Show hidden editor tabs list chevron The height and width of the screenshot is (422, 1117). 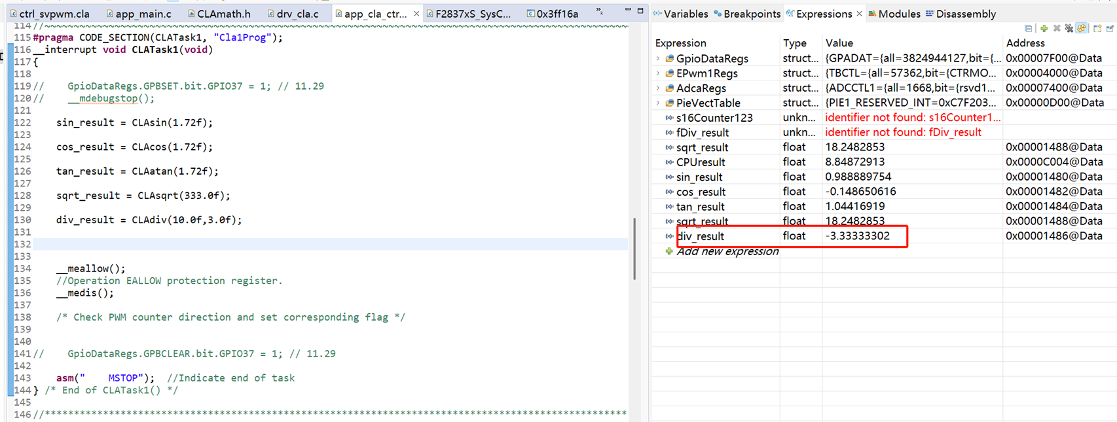[599, 12]
